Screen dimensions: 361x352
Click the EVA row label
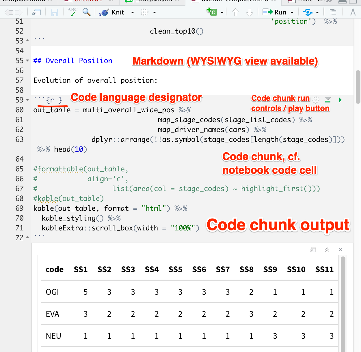(x=52, y=314)
